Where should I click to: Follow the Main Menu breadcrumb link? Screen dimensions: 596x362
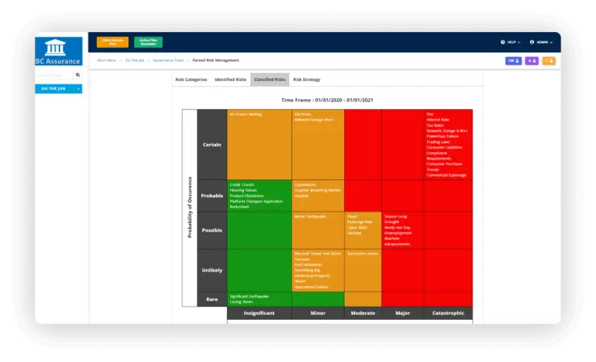pyautogui.click(x=106, y=60)
